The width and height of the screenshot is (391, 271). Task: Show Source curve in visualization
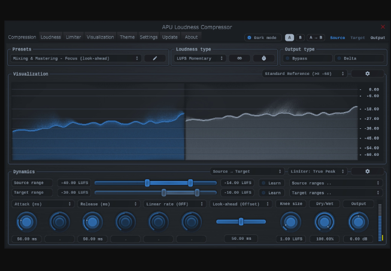[337, 38]
